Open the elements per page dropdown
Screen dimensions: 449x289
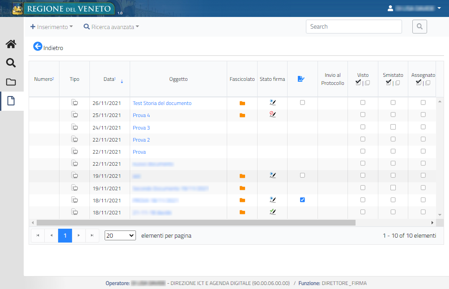(120, 235)
